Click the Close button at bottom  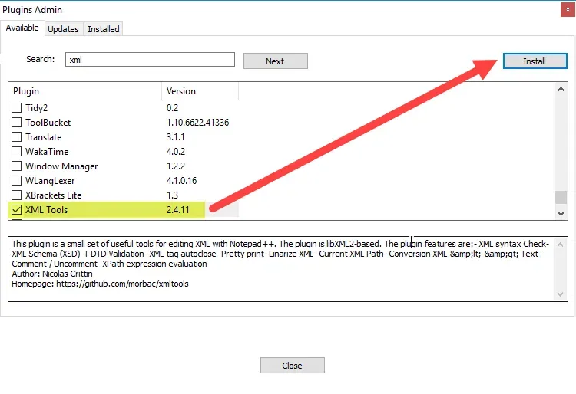pos(293,366)
